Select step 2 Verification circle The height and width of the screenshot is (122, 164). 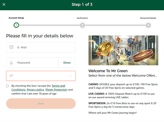pos(82,25)
